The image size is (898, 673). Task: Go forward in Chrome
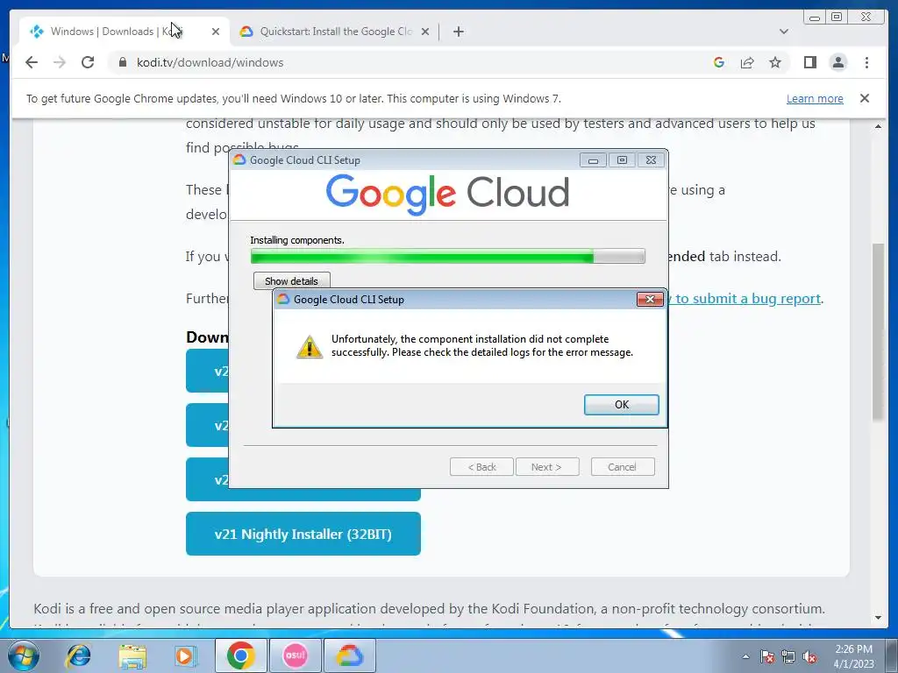pos(60,62)
